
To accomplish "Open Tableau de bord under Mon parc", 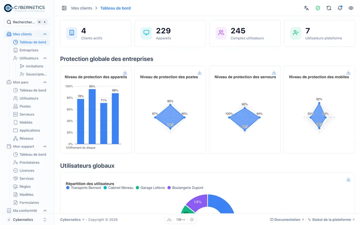I will (30, 90).
